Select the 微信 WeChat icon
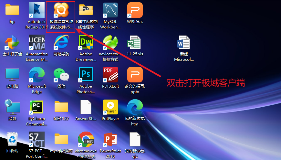 61,75
